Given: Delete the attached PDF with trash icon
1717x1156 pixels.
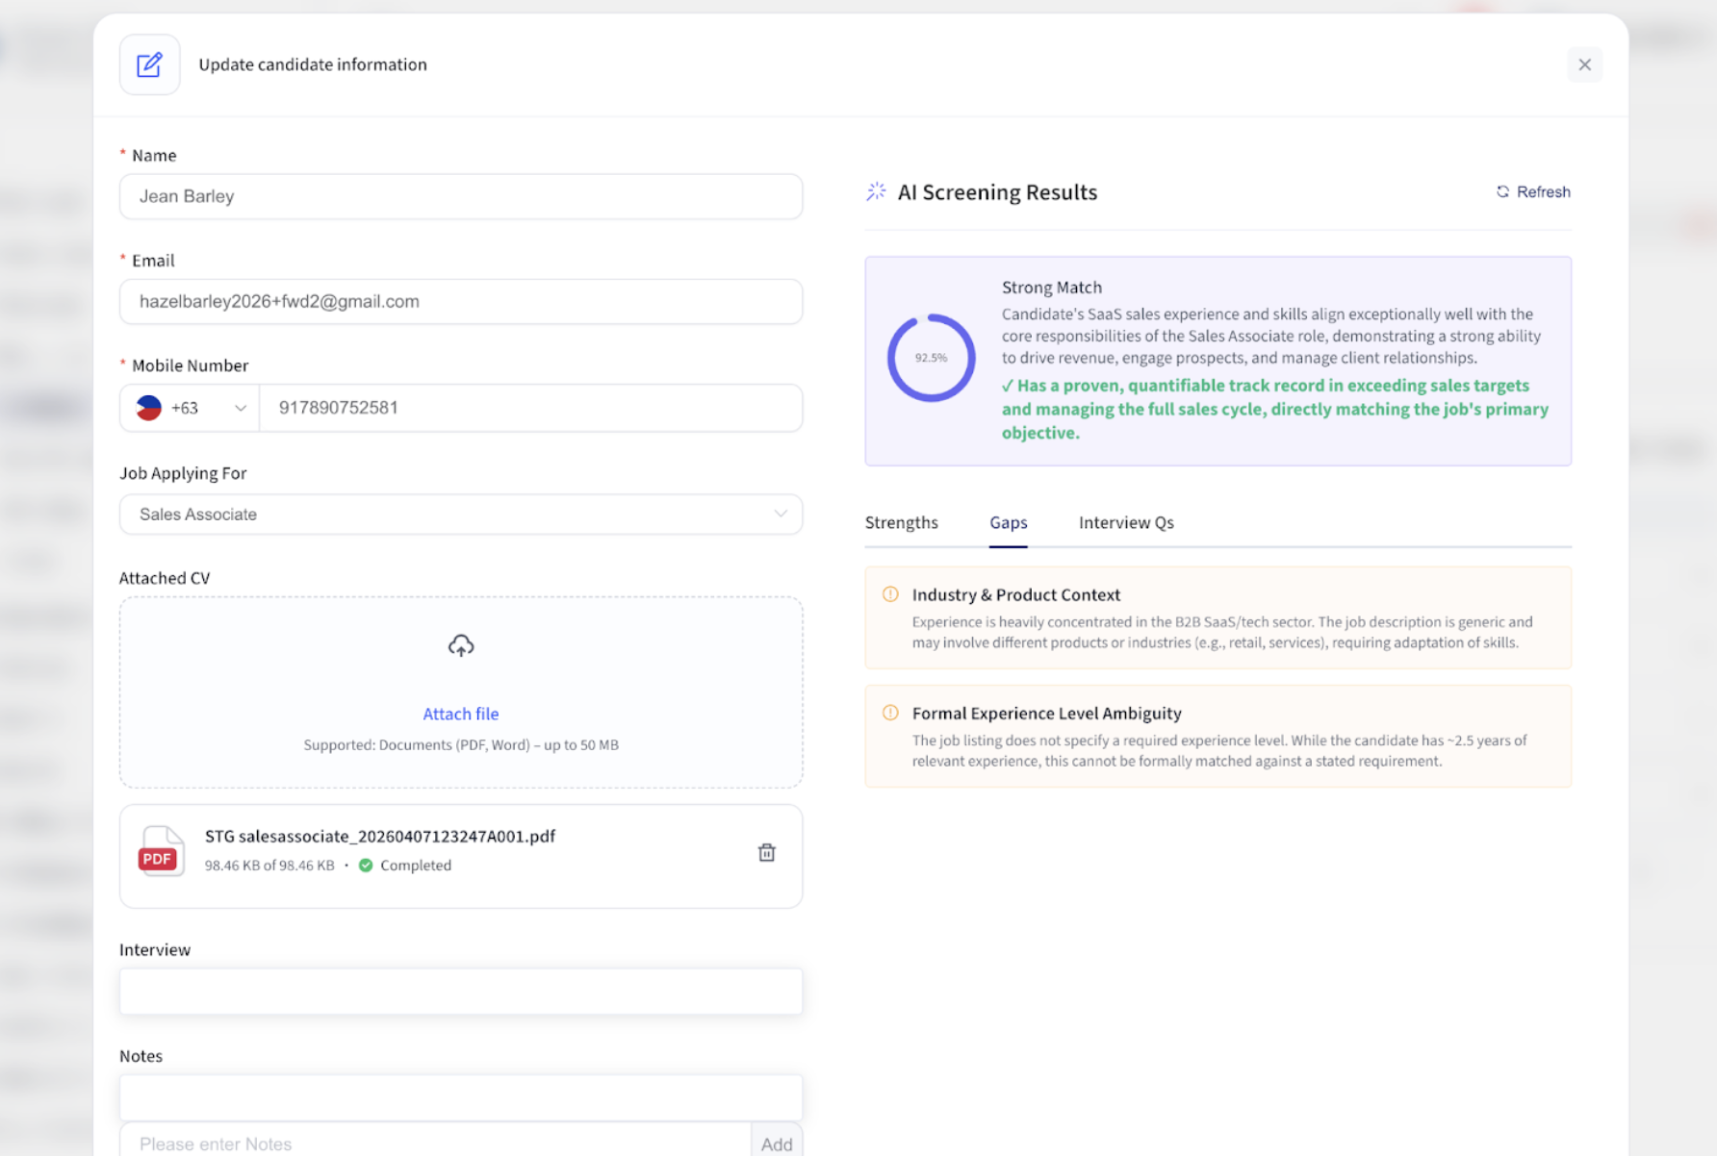Looking at the screenshot, I should tap(766, 852).
